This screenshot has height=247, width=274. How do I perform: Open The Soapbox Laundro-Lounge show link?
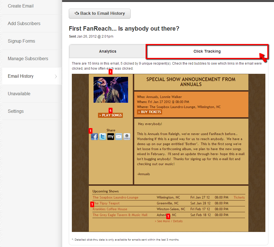coord(115,197)
